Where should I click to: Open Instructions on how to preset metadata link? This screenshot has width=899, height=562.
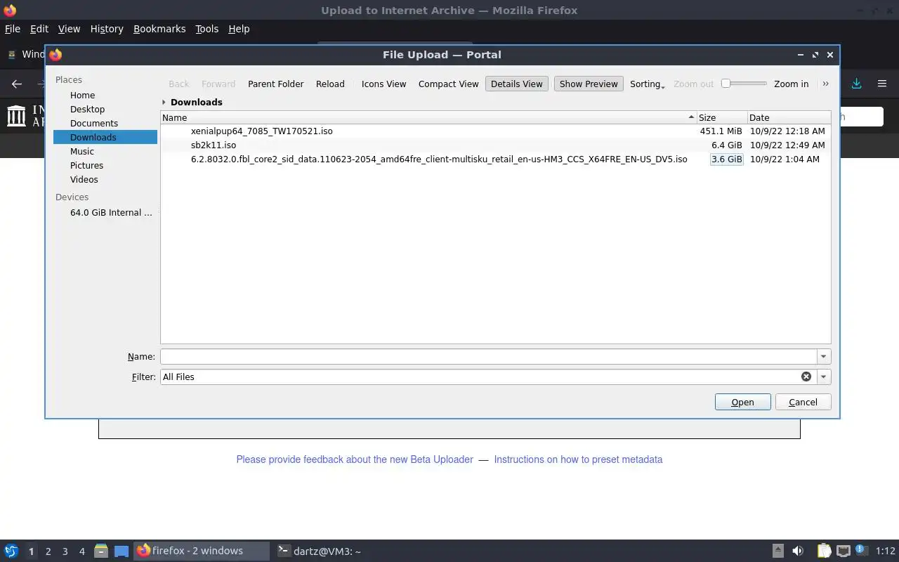pyautogui.click(x=578, y=459)
